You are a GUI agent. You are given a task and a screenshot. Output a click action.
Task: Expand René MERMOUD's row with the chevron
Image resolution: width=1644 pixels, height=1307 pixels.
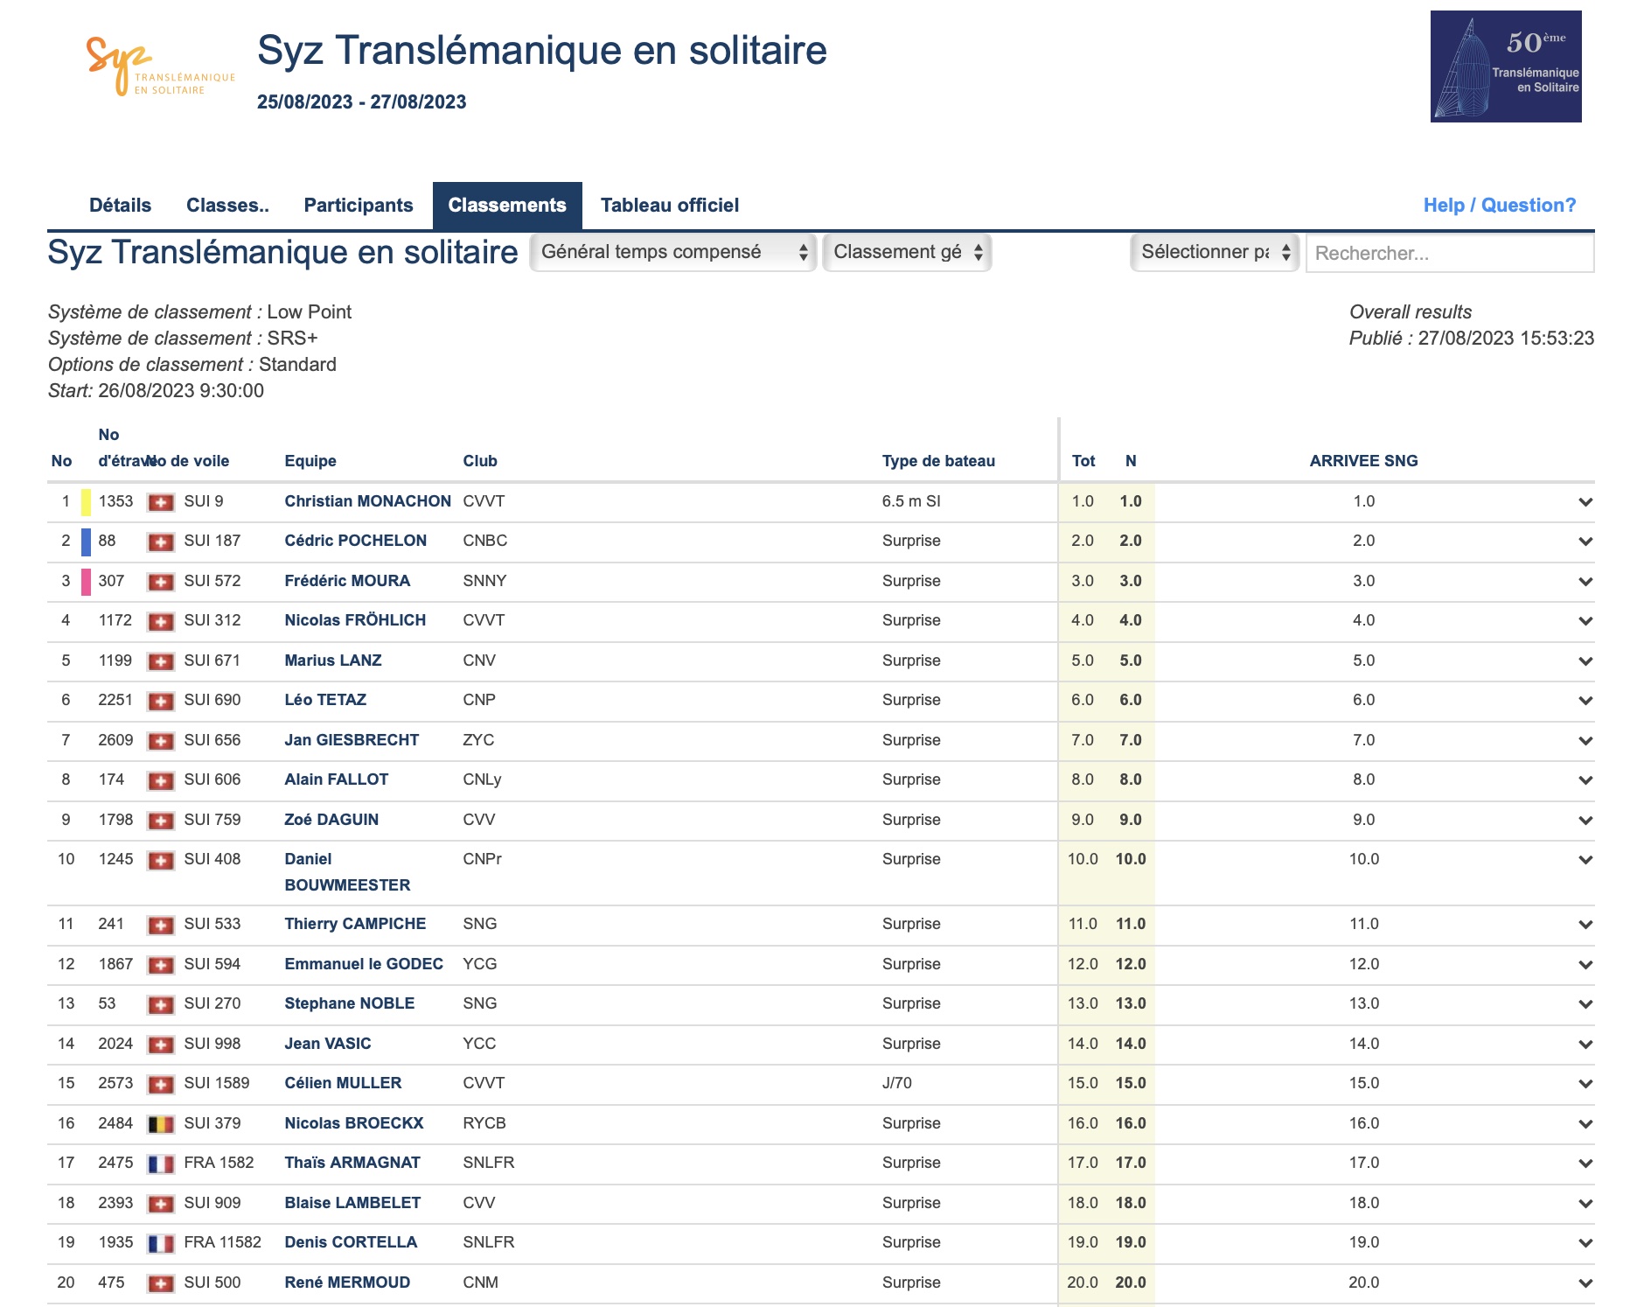[1585, 1283]
